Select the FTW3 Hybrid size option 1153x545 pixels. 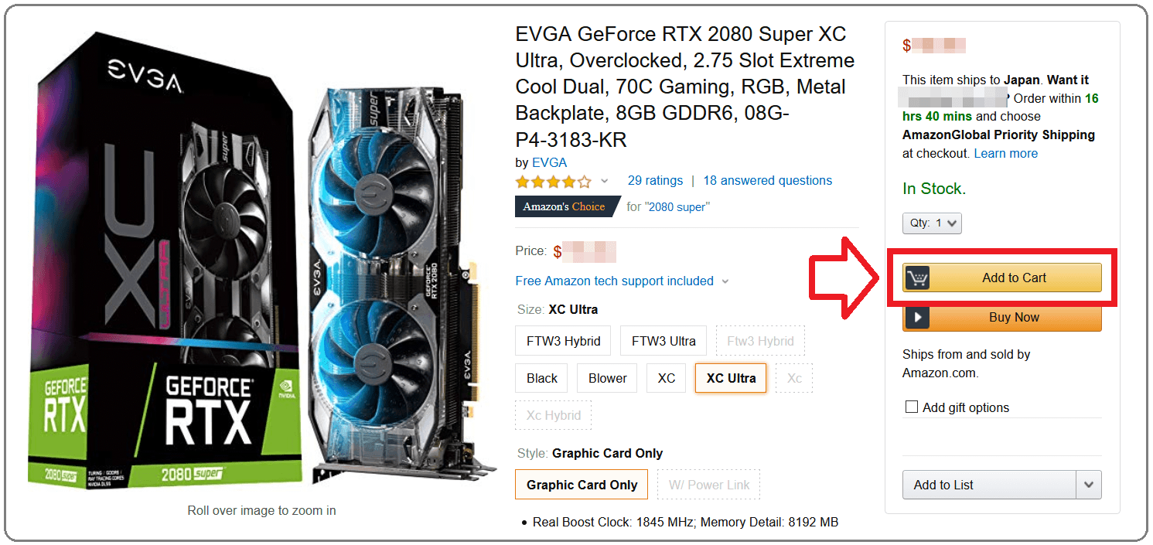tap(564, 341)
